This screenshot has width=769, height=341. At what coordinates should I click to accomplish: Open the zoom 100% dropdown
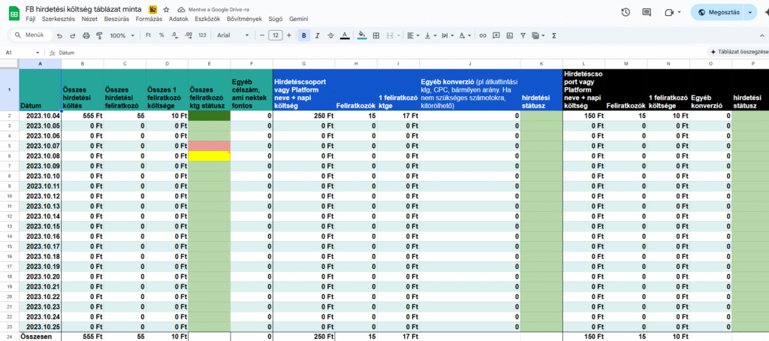click(x=120, y=35)
